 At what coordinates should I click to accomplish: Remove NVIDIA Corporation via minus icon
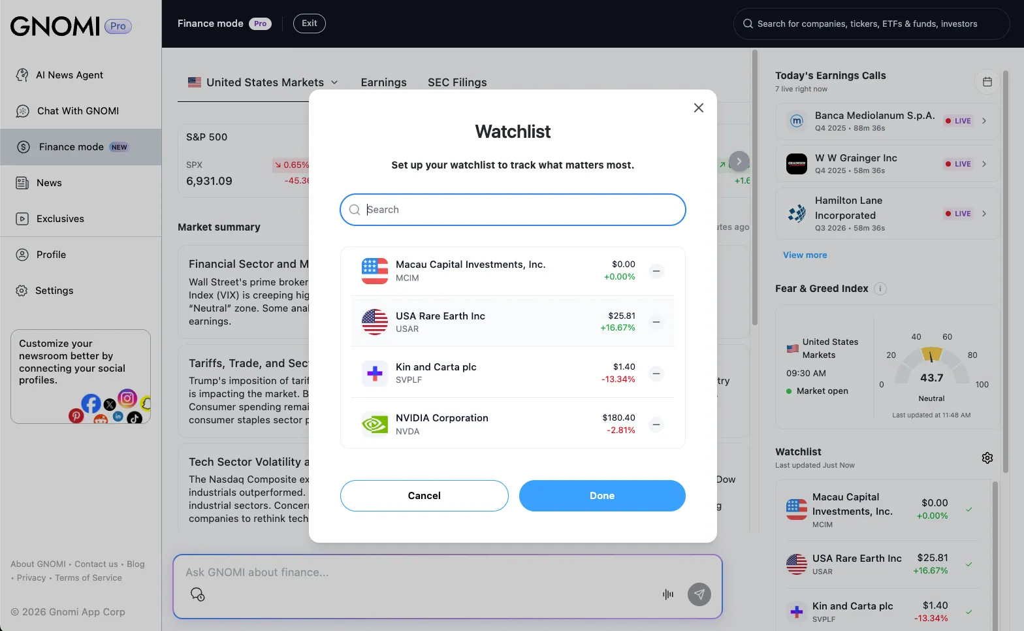click(x=656, y=425)
